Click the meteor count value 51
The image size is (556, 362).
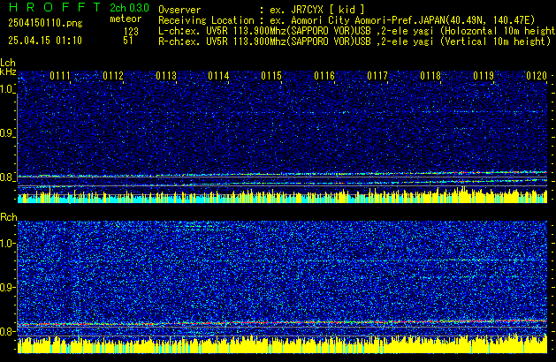pyautogui.click(x=128, y=41)
